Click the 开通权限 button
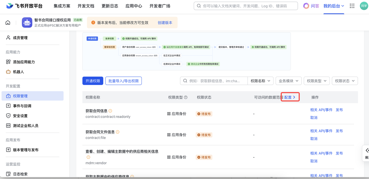369x179 pixels. pyautogui.click(x=93, y=81)
